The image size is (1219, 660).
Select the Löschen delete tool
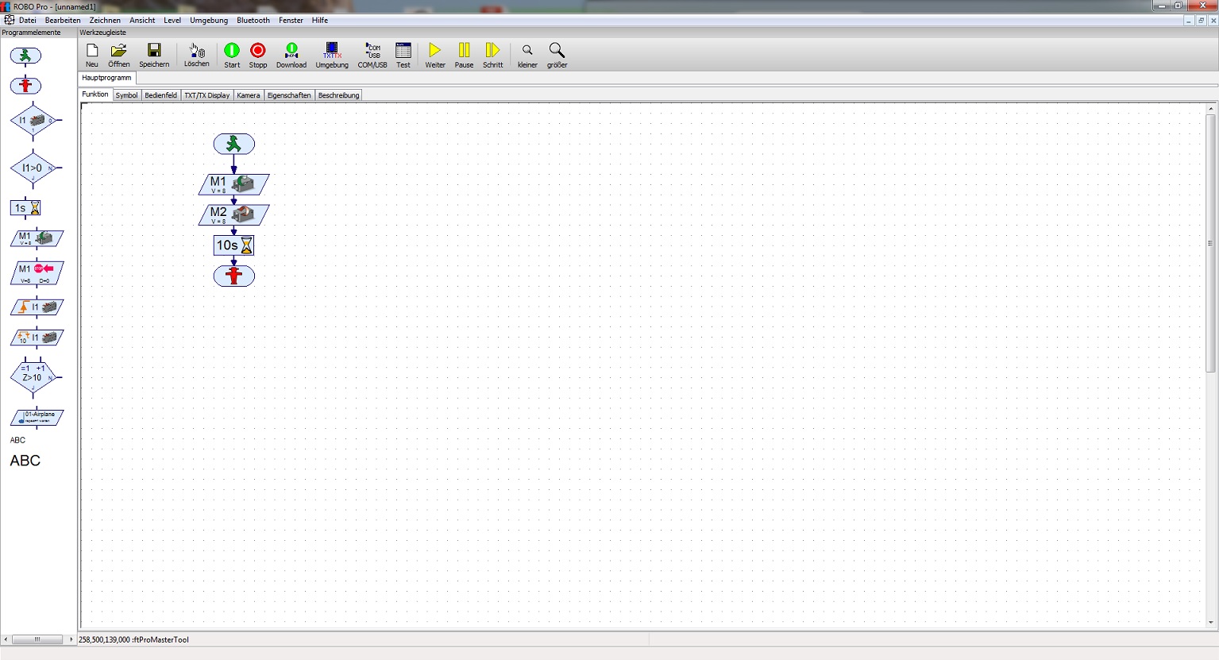coord(196,52)
